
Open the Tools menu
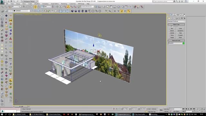pos(12,4)
